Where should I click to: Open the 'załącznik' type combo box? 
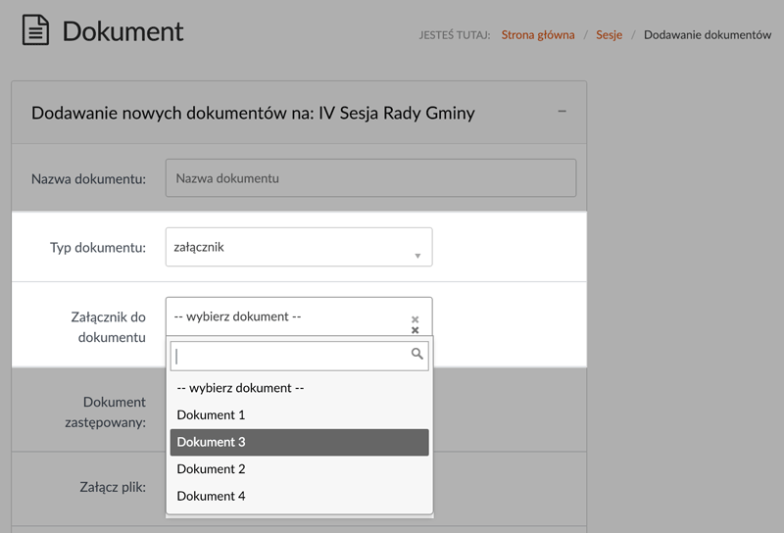[x=299, y=247]
